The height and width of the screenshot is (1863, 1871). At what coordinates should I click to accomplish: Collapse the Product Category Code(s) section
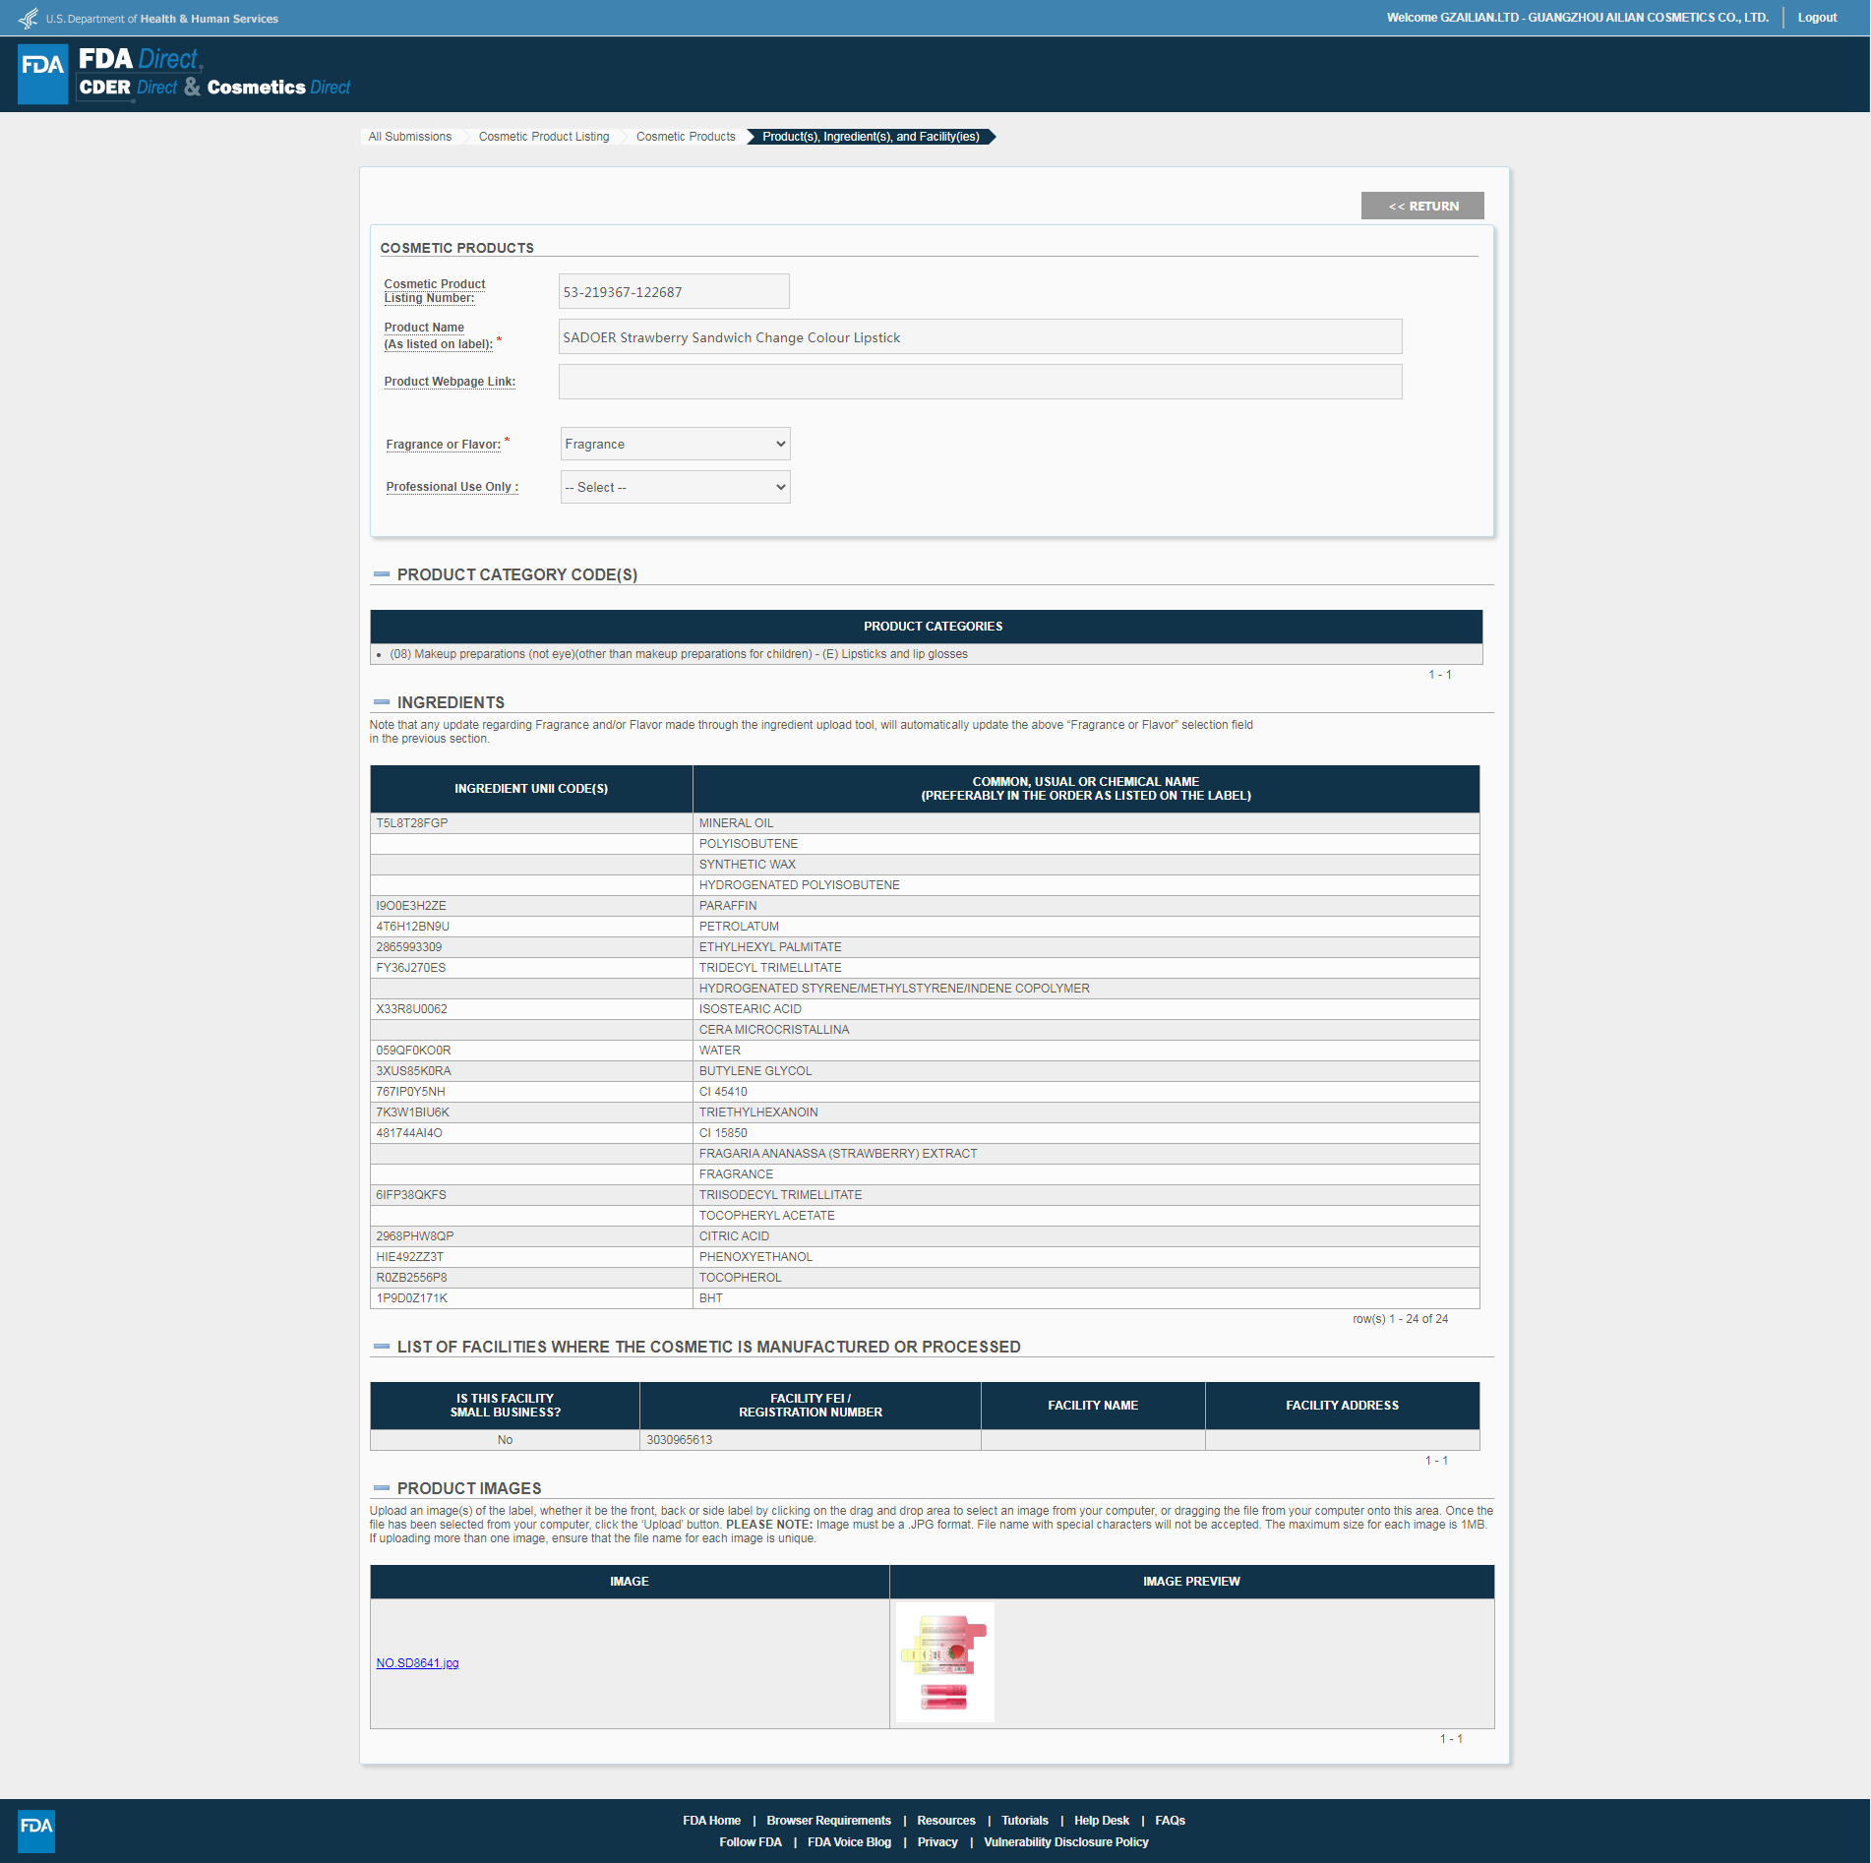(x=382, y=574)
